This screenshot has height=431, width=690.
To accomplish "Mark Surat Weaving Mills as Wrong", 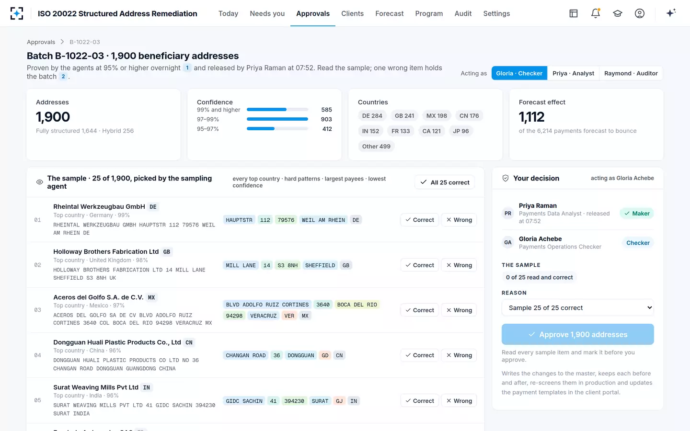I will 459,401.
